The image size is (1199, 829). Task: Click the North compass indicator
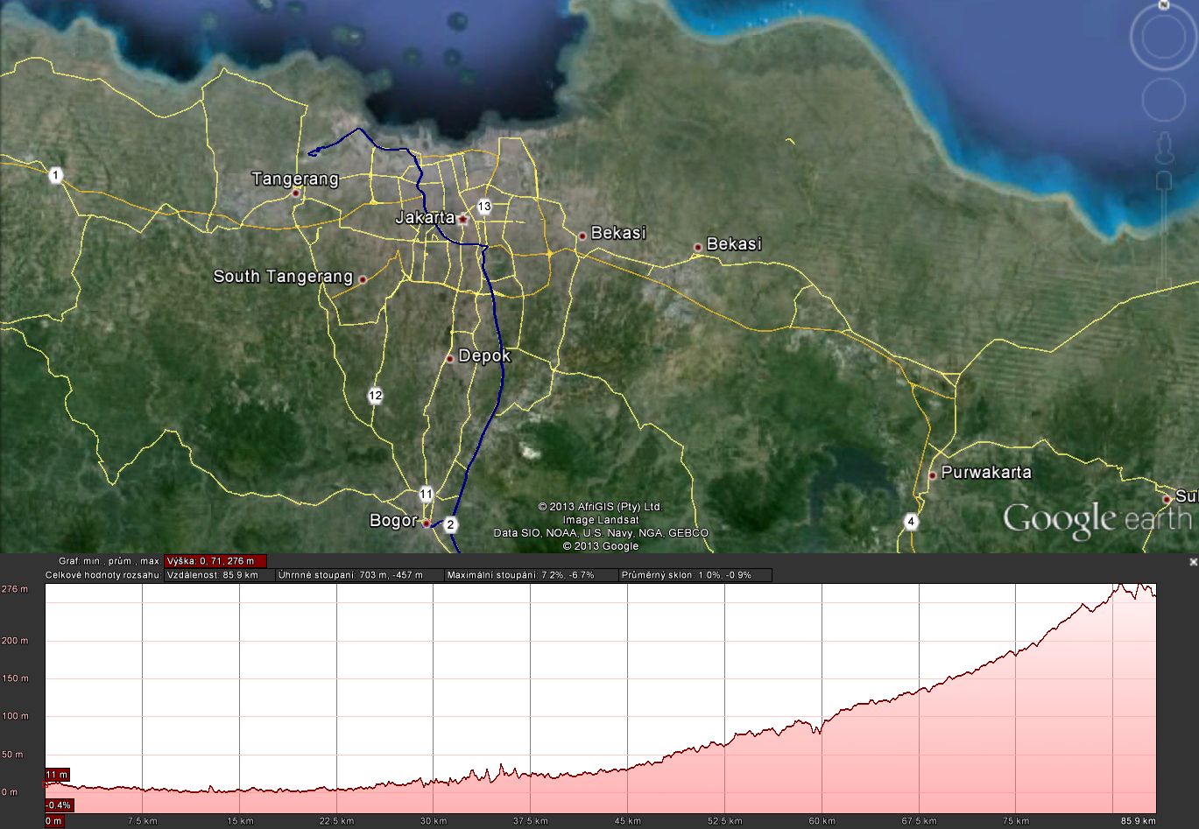coord(1164,4)
